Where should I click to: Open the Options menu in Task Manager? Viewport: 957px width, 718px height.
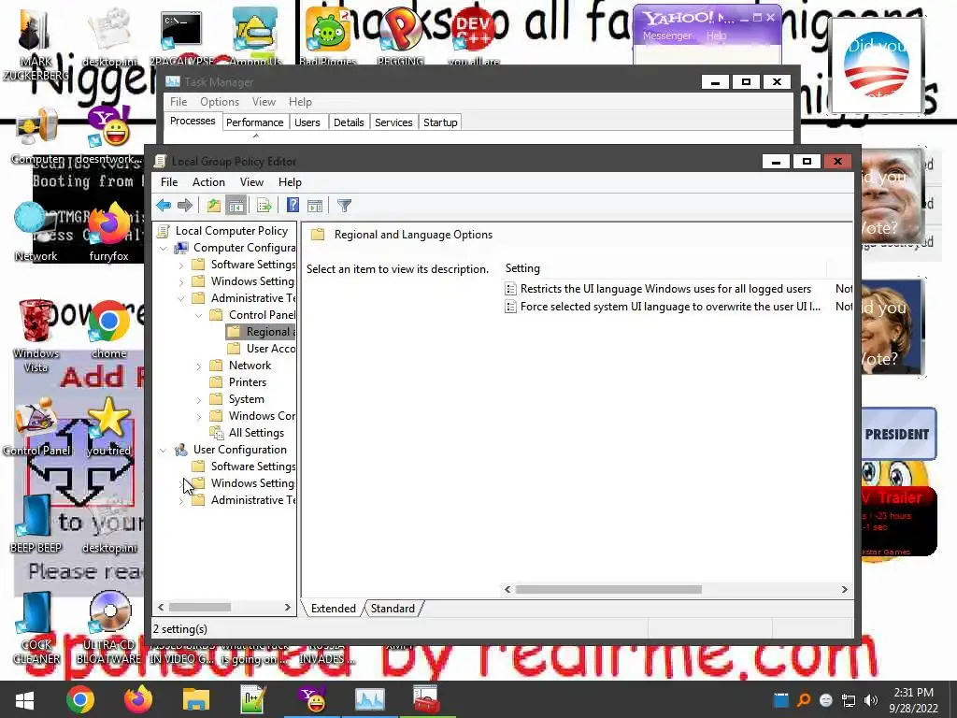219,102
